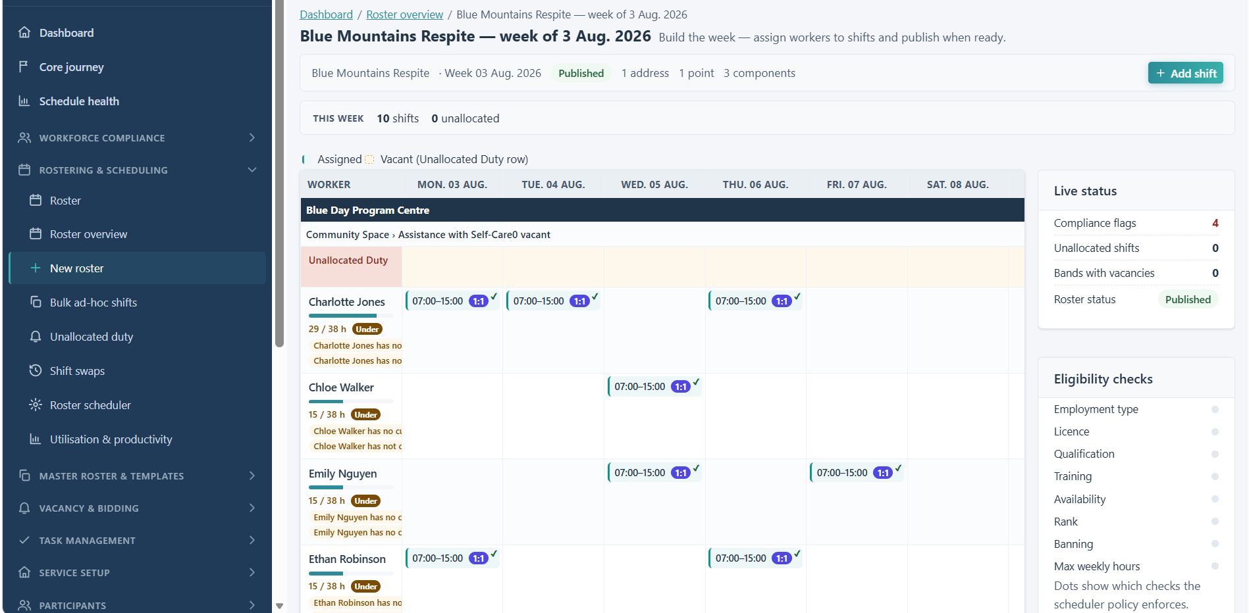Open Utilisation & productivity page
The image size is (1249, 613).
click(x=137, y=439)
